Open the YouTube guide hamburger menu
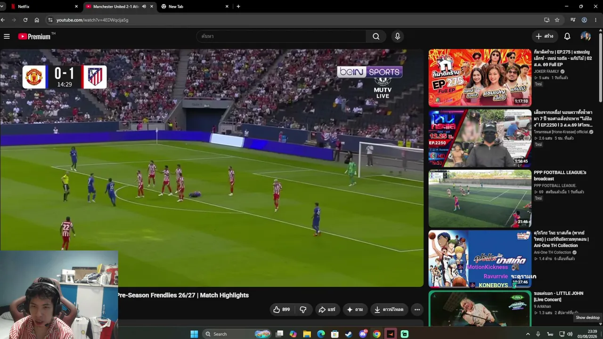Screen dimensions: 603x339 7,36
